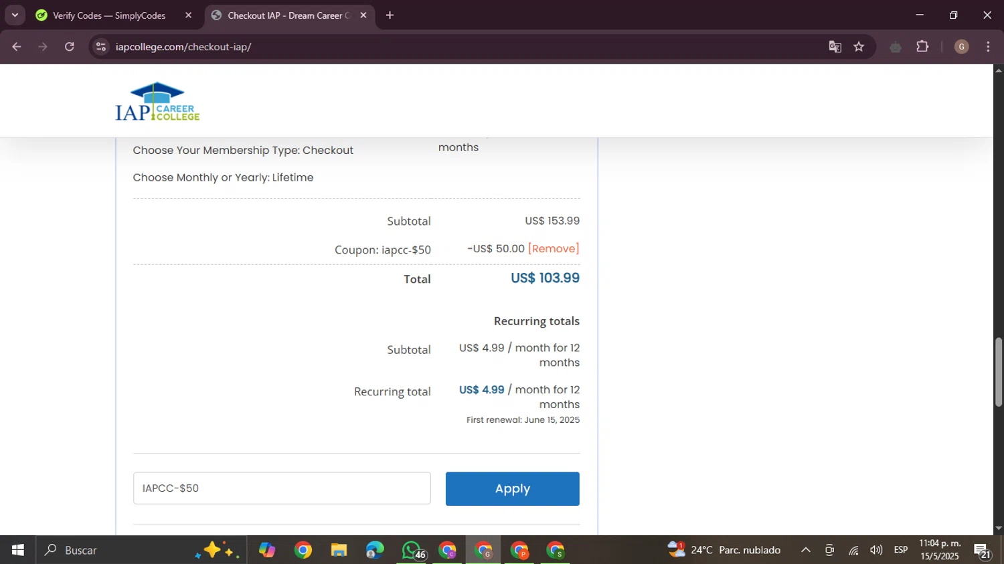
Task: Close the Verify Codes SimplyCodes tab
Action: [x=188, y=15]
